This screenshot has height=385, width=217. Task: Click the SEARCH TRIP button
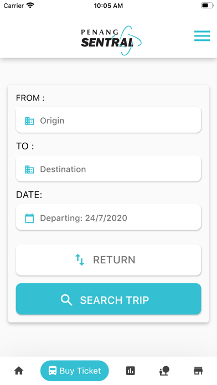pos(108,299)
